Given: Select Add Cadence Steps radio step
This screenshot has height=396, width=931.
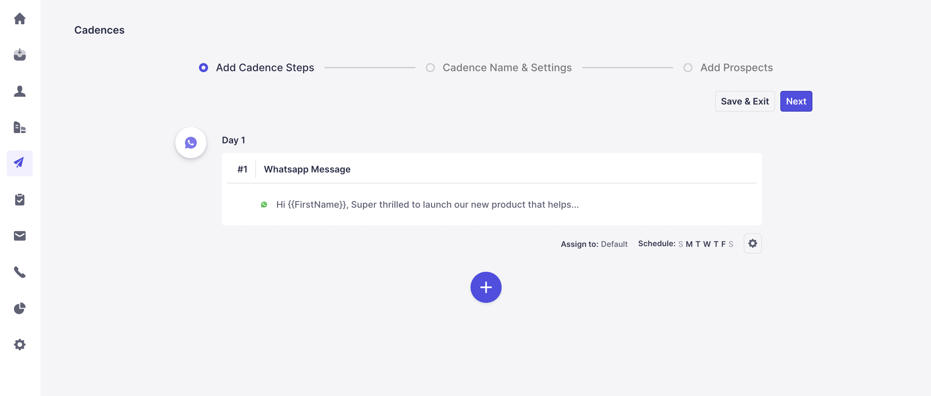Looking at the screenshot, I should pos(204,68).
